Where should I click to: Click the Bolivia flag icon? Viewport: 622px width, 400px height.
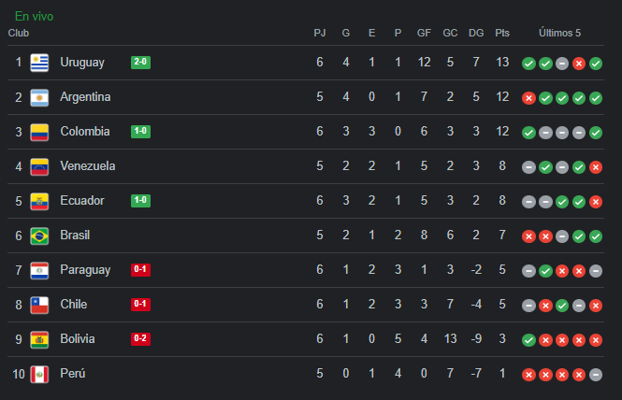pyautogui.click(x=39, y=339)
